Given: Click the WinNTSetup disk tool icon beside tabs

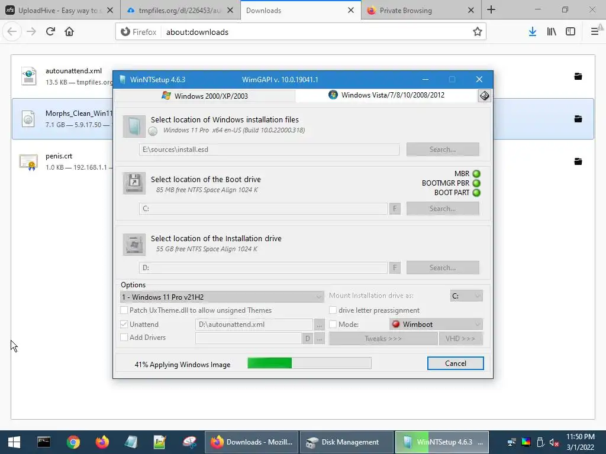Looking at the screenshot, I should [484, 96].
